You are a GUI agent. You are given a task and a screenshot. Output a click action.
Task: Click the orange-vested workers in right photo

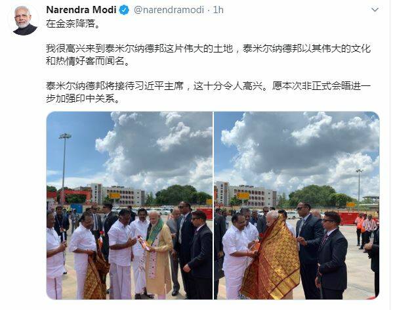pos(365,229)
